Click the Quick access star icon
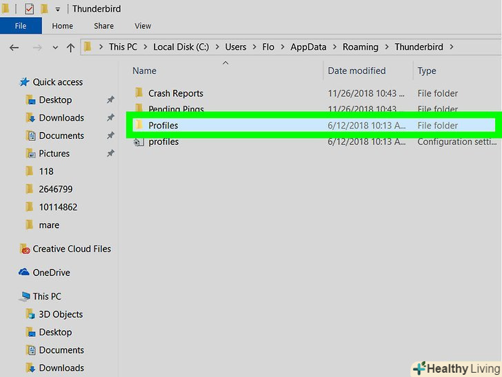Viewport: 502px width, 377px height. pyautogui.click(x=24, y=82)
